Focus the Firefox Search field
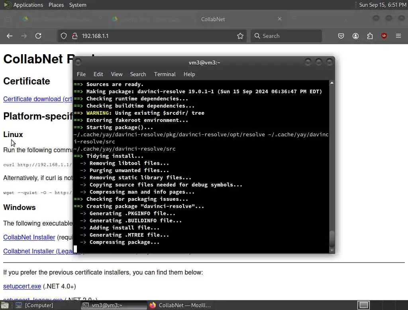408x310 pixels. click(286, 36)
